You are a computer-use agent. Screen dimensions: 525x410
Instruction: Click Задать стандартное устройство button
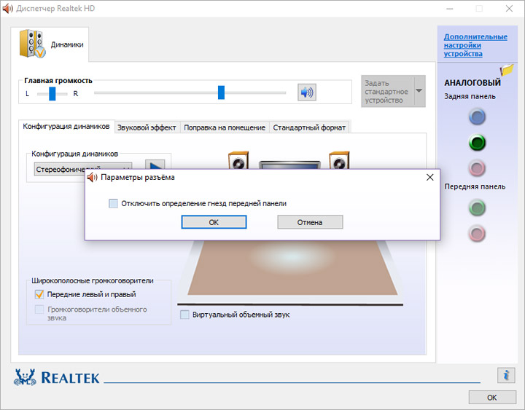[387, 91]
